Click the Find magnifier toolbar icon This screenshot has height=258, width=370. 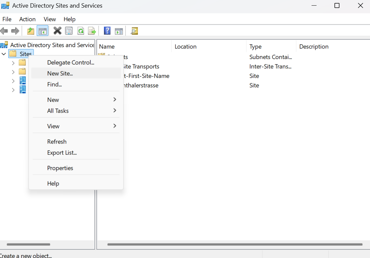[x=134, y=31]
